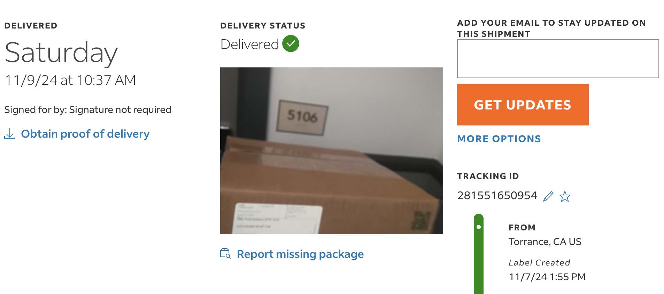Image resolution: width=664 pixels, height=294 pixels.
Task: Open the delivery photo of the package
Action: point(331,151)
